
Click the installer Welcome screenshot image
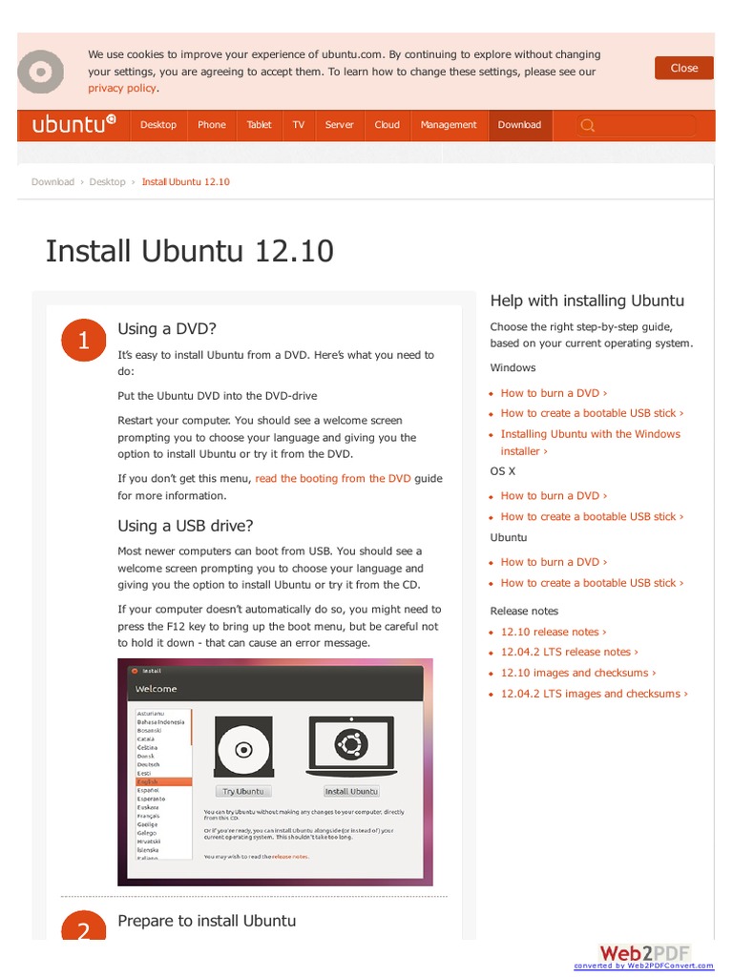point(275,772)
